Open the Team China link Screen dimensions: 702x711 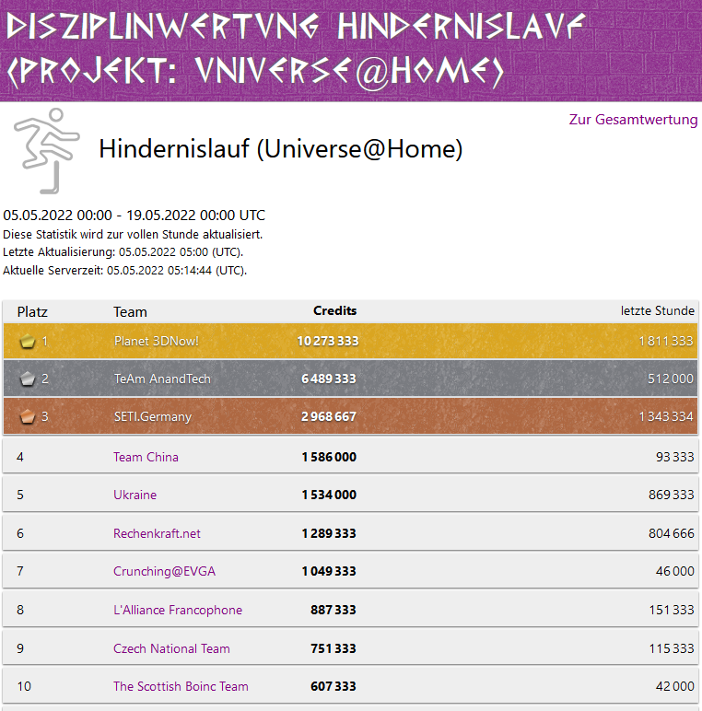click(146, 457)
